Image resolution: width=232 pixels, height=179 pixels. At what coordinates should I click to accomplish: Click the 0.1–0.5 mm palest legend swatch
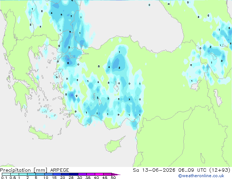click(x=6, y=174)
